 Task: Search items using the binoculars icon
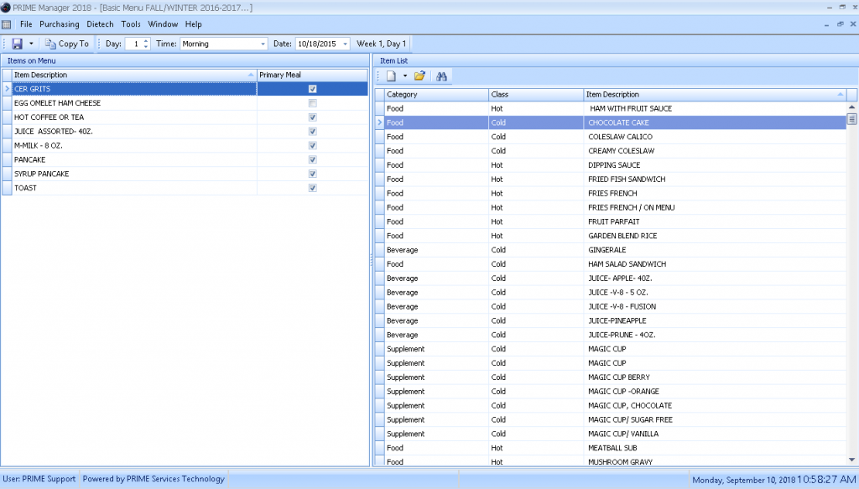click(x=440, y=75)
